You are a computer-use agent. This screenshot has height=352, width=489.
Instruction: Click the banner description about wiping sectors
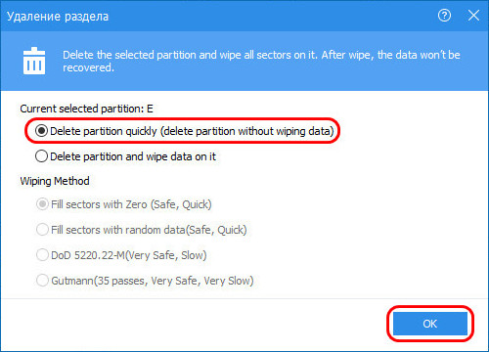point(261,61)
